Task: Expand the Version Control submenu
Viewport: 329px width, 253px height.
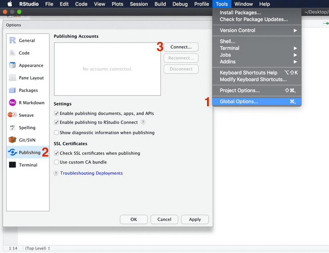Action: [257, 30]
